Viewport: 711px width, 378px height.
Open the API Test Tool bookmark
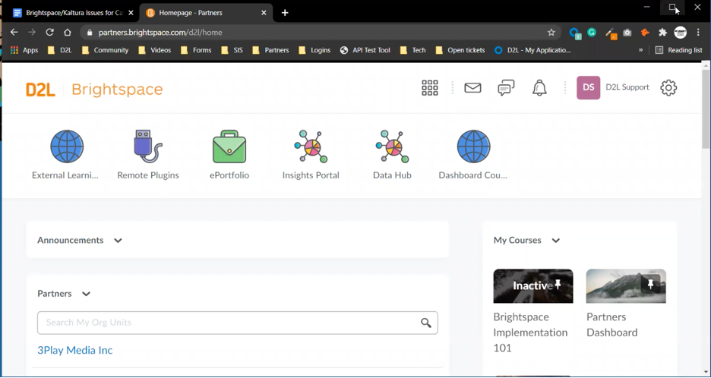[365, 50]
